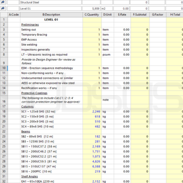
Task: Click the arrow icon beside Level 01 row
Action: tap(3, 8)
